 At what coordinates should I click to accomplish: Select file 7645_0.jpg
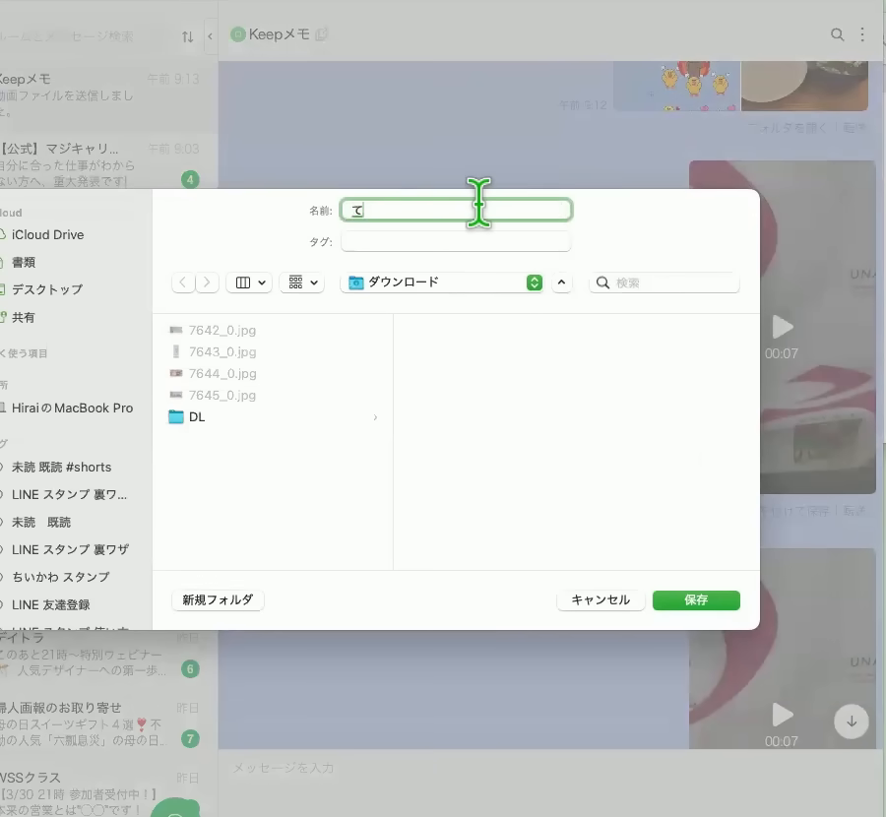(x=222, y=395)
